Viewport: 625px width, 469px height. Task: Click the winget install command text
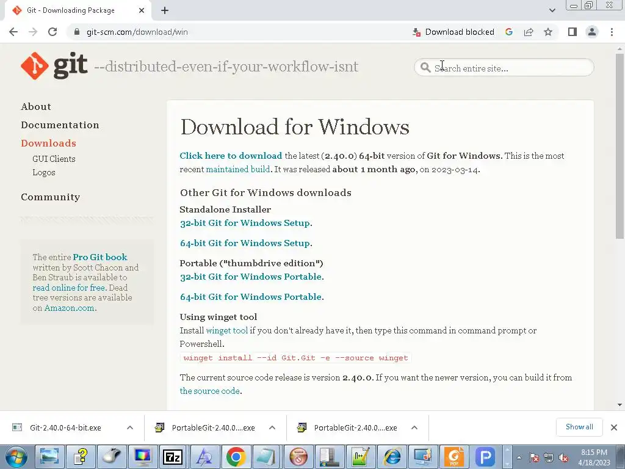296,358
